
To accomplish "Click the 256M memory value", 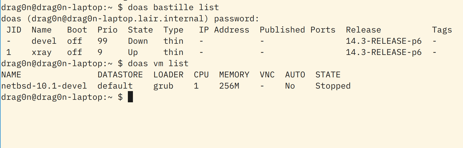I will [x=229, y=86].
